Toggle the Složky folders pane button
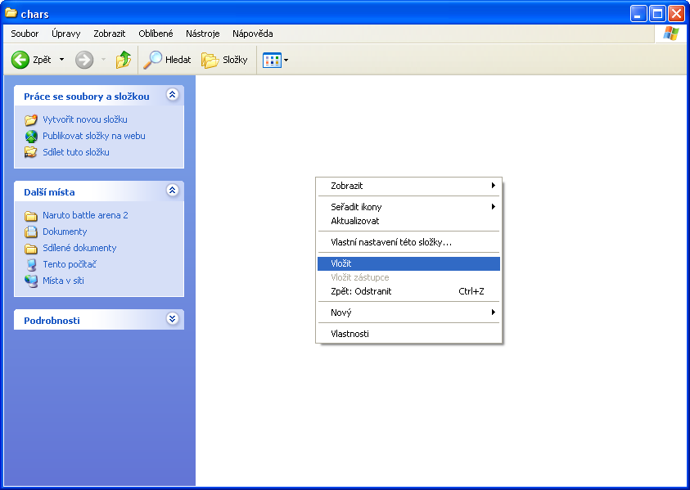Screen dimensions: 690x490 click(225, 60)
